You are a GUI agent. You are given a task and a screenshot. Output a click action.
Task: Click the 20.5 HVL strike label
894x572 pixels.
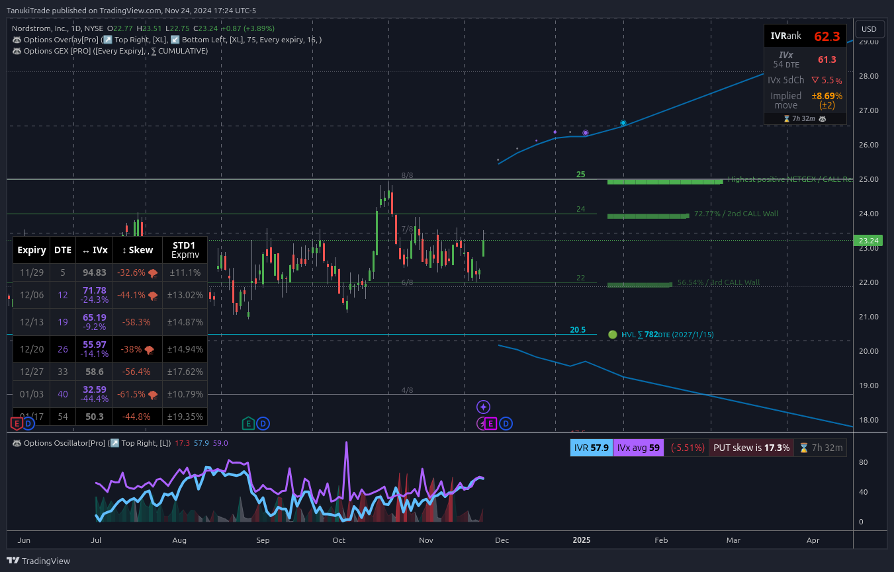click(x=578, y=330)
